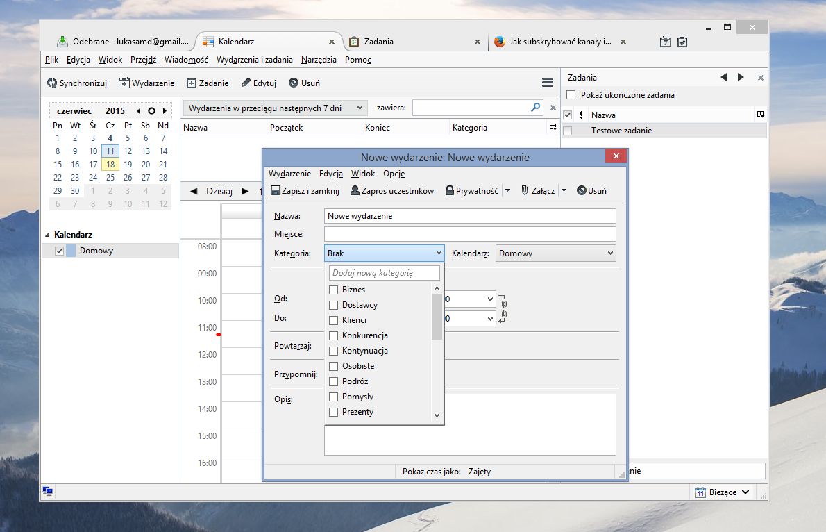Click the Synchronizuj sync icon
The width and height of the screenshot is (826, 532).
coord(52,83)
